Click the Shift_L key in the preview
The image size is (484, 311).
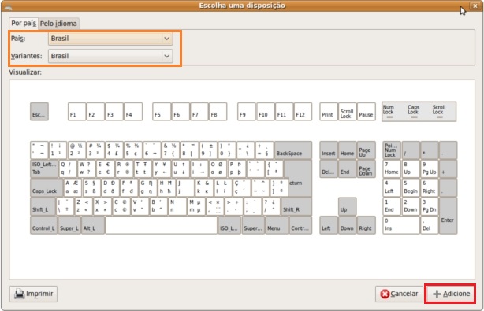point(43,206)
